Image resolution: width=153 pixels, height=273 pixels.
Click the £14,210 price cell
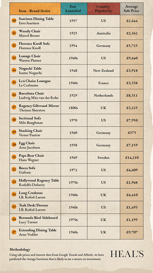132,158
